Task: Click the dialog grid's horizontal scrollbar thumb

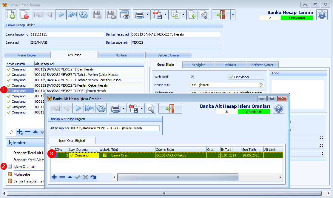Action: pyautogui.click(x=178, y=177)
